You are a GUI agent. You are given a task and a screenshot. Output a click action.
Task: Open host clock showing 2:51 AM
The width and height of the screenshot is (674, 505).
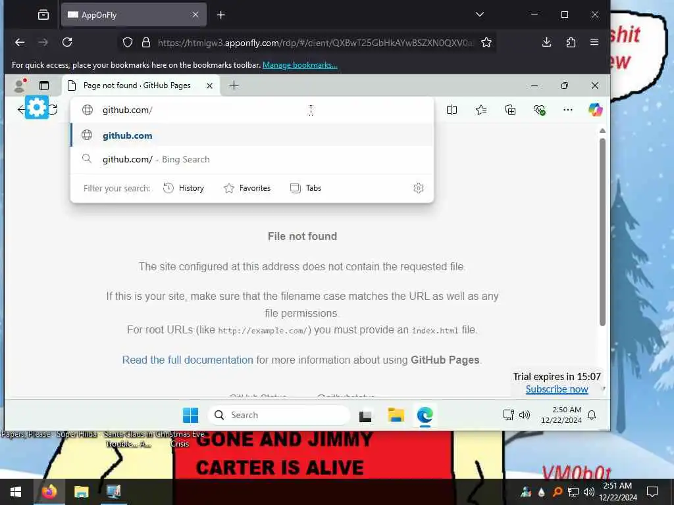[617, 492]
